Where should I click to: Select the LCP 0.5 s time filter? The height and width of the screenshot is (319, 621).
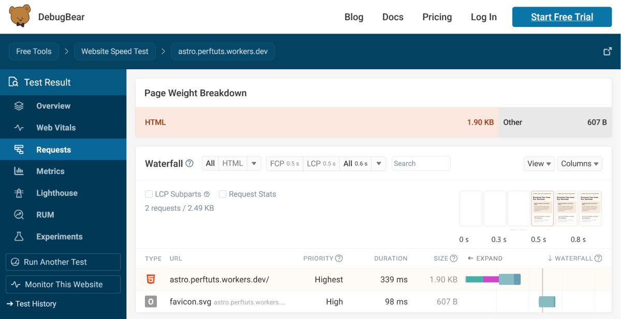[321, 163]
